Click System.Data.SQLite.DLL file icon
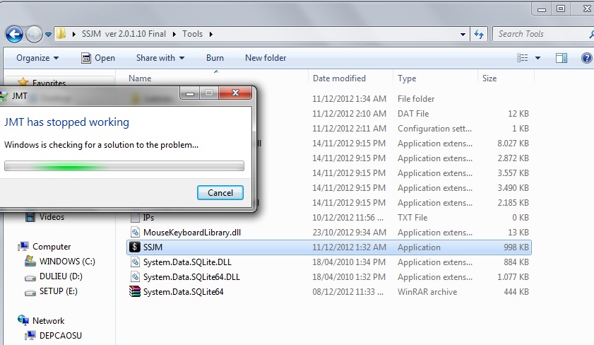Viewport: 594px width, 345px height. tap(135, 262)
